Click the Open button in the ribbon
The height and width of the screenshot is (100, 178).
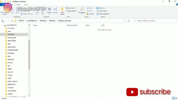(90, 8)
